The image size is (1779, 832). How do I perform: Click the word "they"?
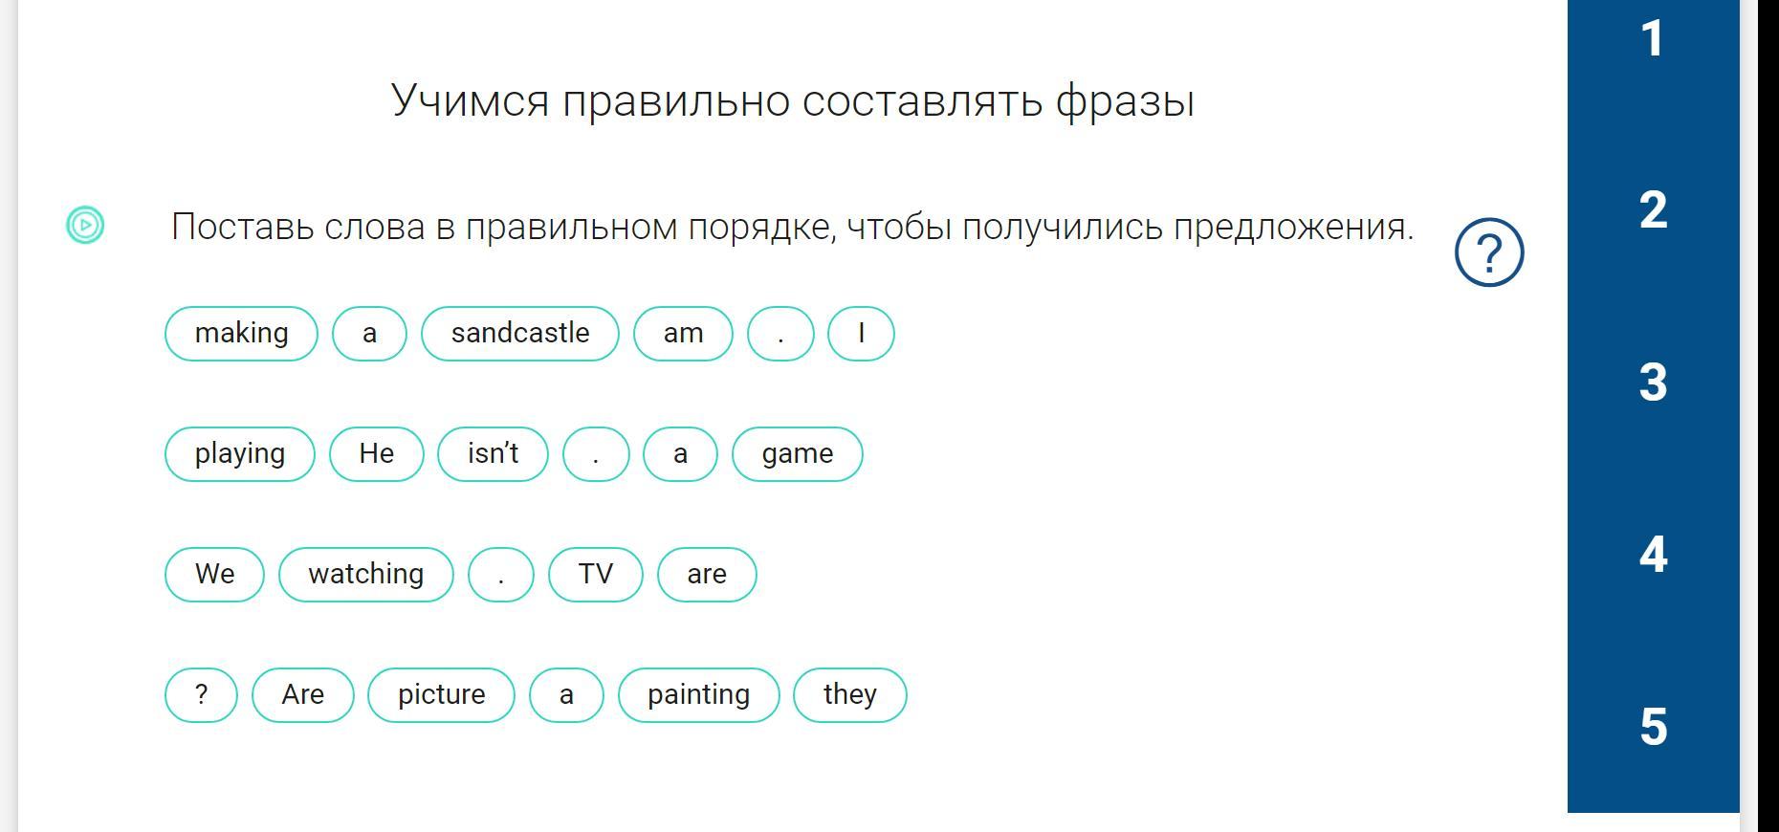[x=849, y=695]
